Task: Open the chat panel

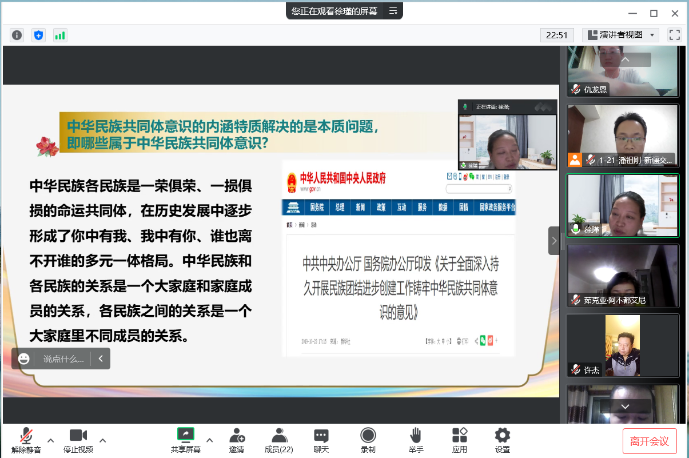Action: 321,440
